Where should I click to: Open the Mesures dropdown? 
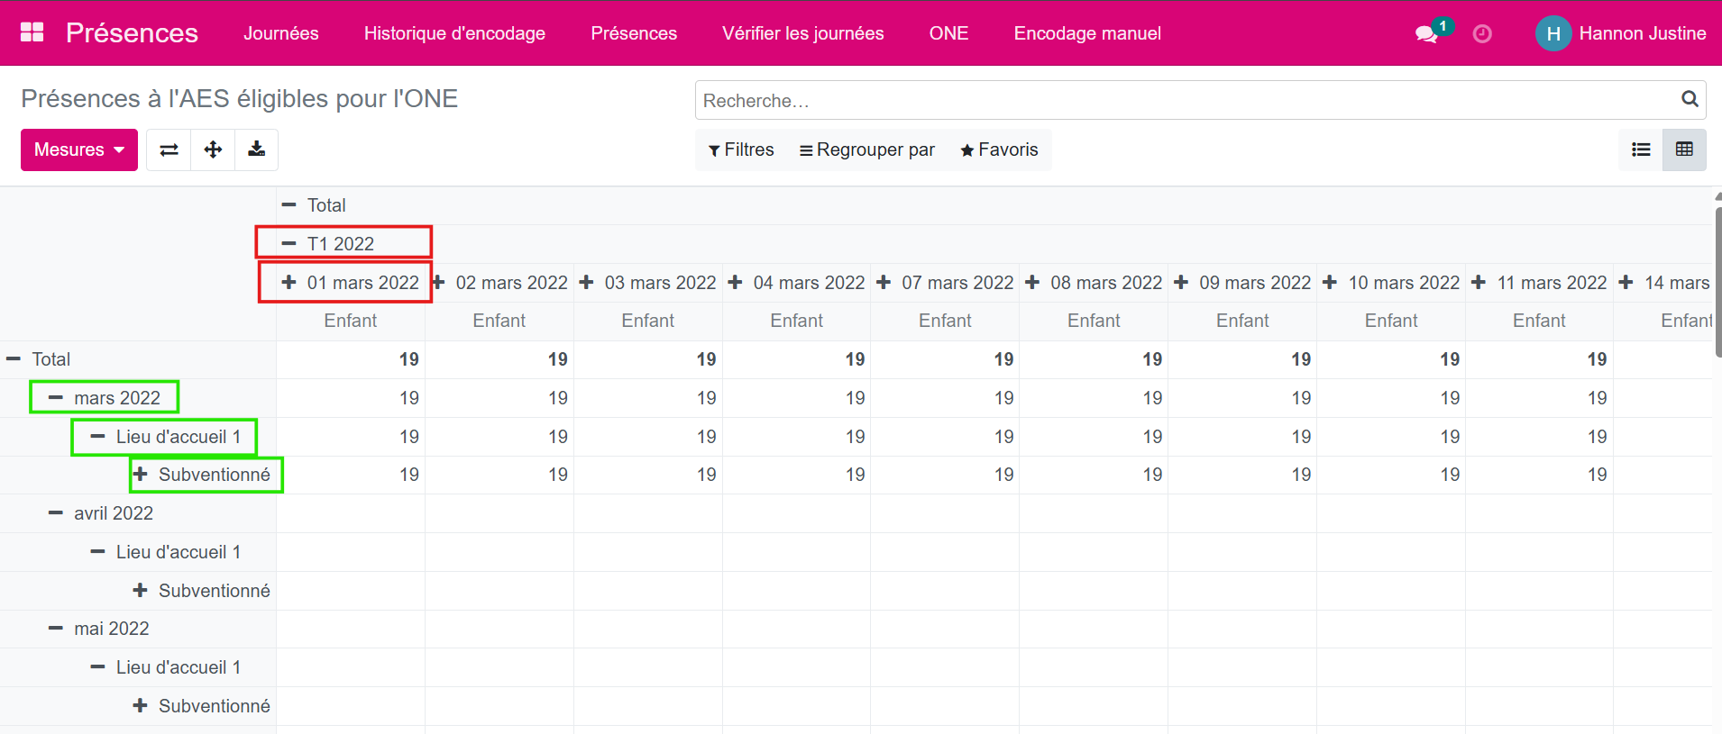point(79,150)
